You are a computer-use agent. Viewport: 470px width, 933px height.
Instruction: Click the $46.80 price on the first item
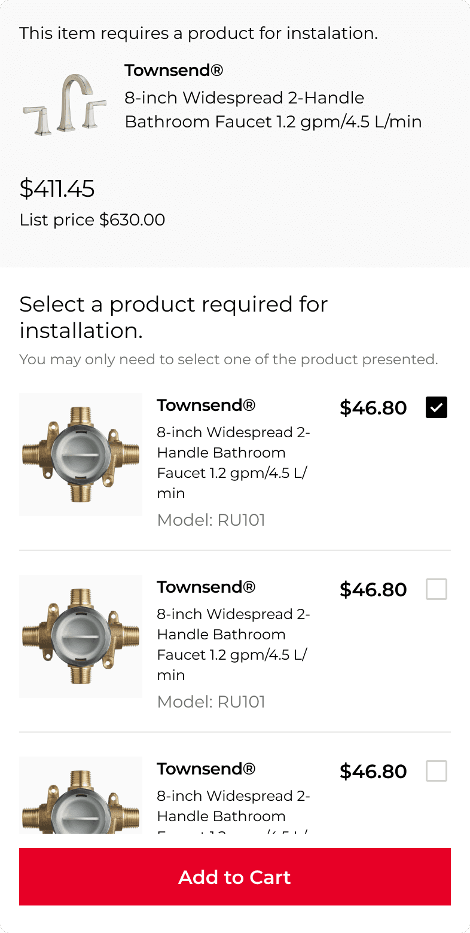[x=373, y=407]
